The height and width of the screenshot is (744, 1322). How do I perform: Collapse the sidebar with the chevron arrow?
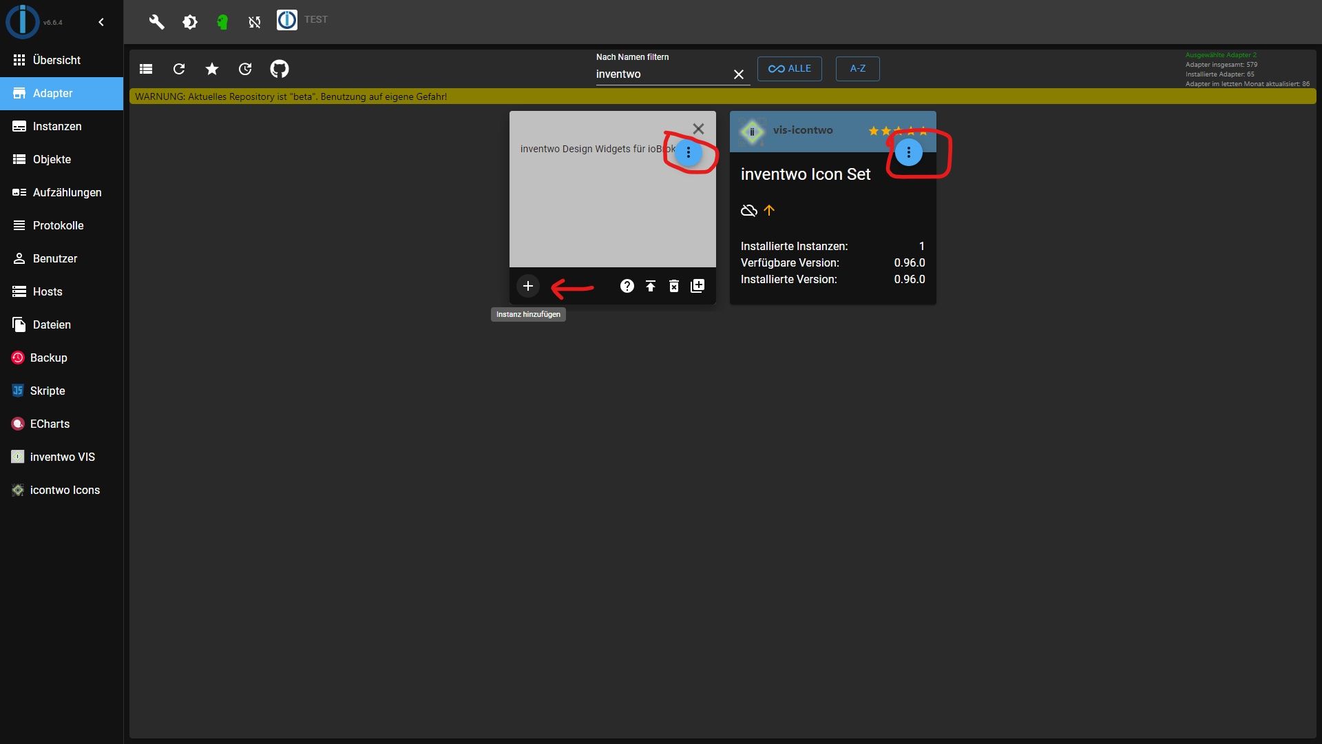101,22
